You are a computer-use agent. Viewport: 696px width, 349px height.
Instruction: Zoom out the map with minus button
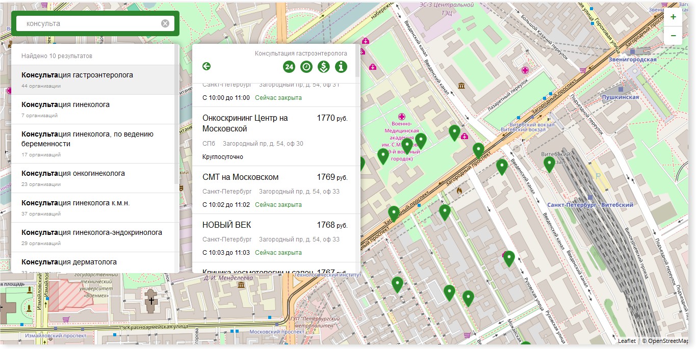tap(673, 36)
